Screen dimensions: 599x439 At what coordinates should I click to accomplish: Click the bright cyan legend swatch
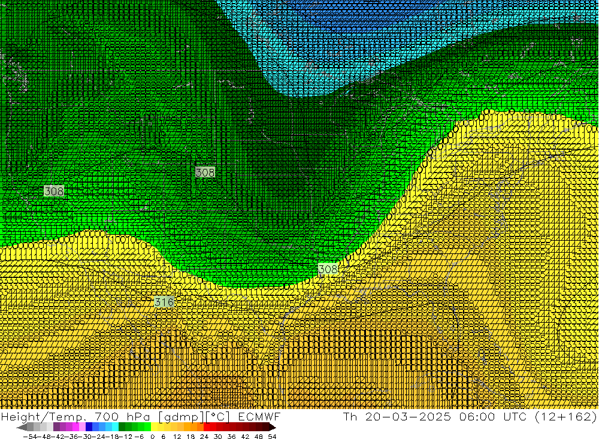click(115, 427)
